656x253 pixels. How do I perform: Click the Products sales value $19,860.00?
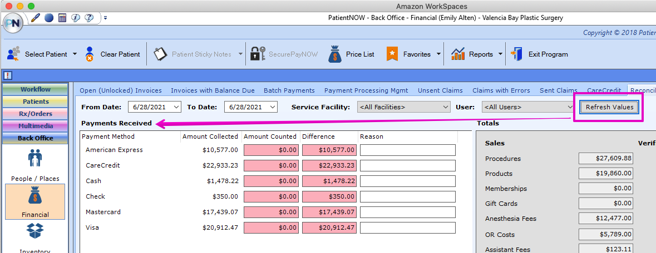tap(606, 174)
